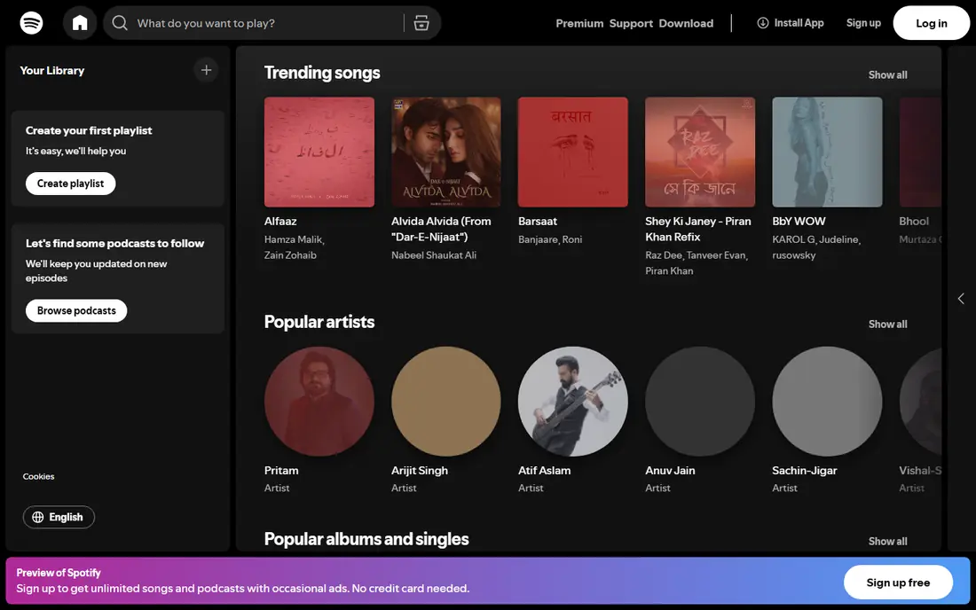Click artist Nabeel Shaukat Ali

(434, 255)
